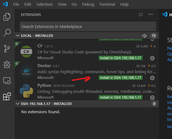Click the No extensions found message
Screen dimensions: 172x139
[41, 112]
